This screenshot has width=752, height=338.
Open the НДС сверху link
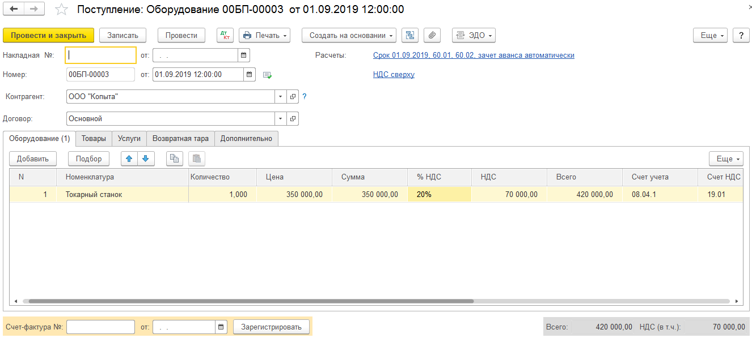(394, 75)
